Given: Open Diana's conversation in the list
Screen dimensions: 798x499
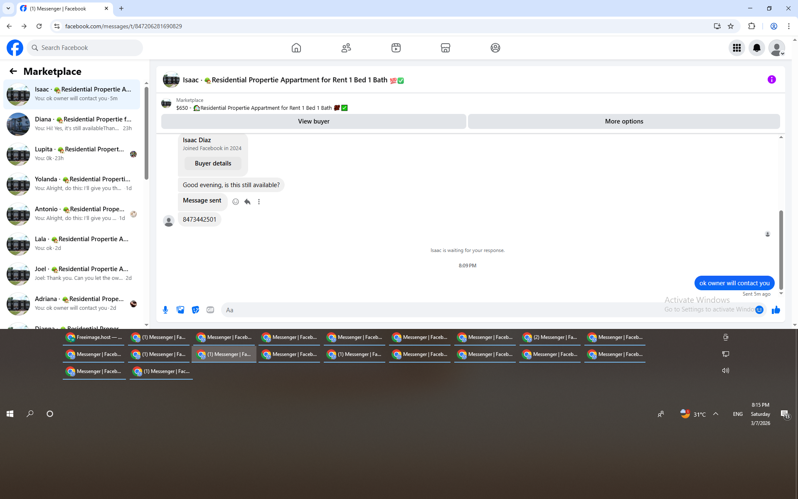Looking at the screenshot, I should tap(72, 124).
